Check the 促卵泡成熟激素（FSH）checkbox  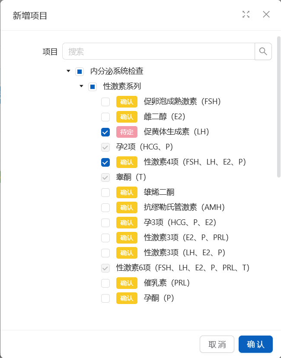click(105, 102)
